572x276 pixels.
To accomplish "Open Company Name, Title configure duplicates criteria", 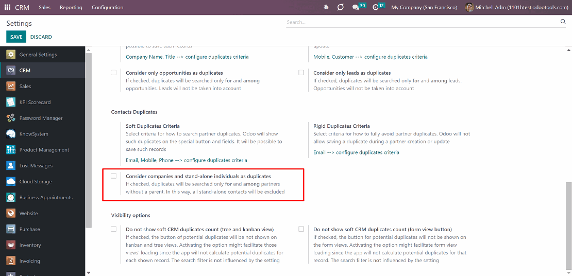I will coord(187,57).
